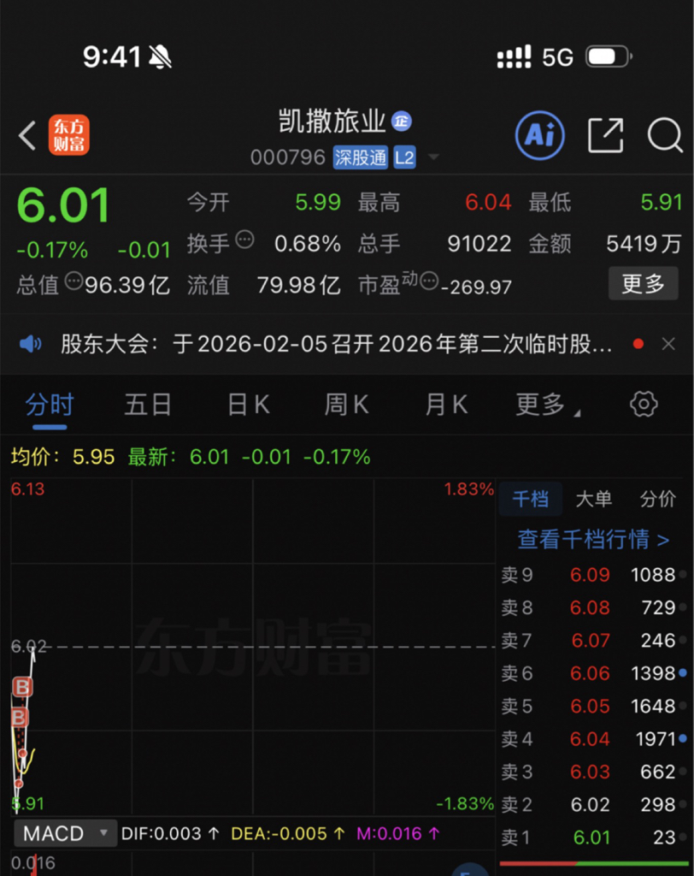Tap the DIF:0.003 indicator value
This screenshot has height=876, width=694.
click(x=170, y=833)
